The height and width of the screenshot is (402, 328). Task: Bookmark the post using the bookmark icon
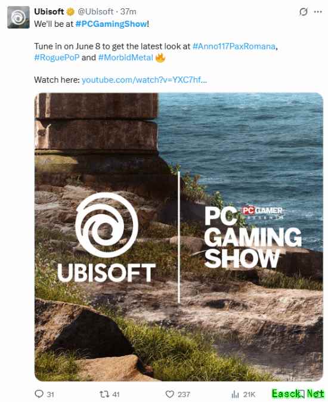coord(302,394)
